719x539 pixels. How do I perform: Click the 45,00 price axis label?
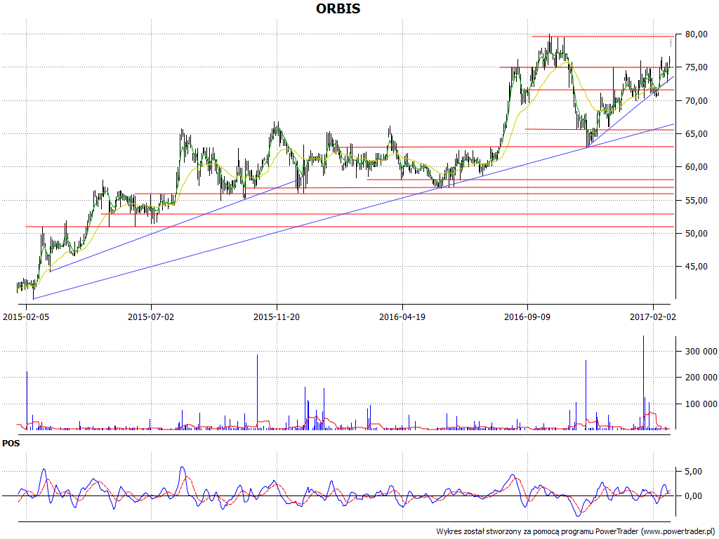click(x=696, y=266)
